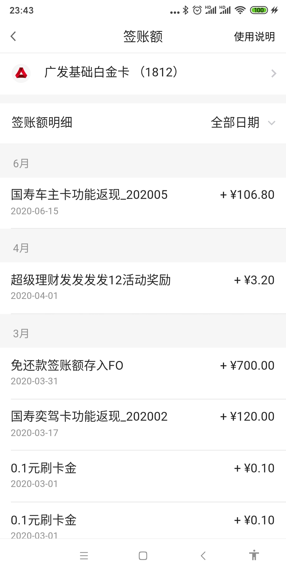Tap the battery indicator showing 100

click(x=259, y=10)
